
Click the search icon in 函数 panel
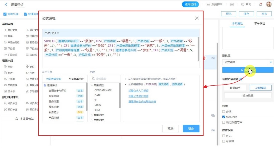point(93,79)
